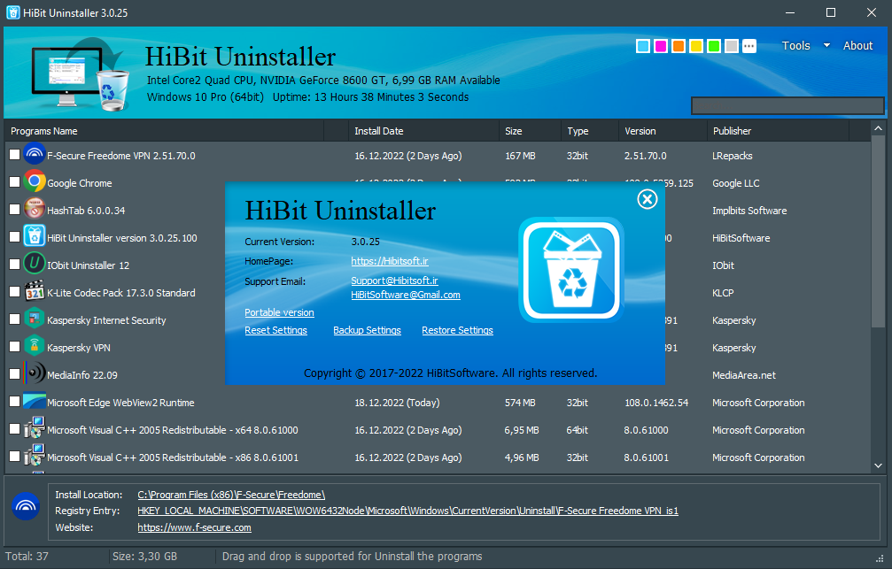Choose the green theme swatch
This screenshot has height=569, width=892.
tap(714, 46)
